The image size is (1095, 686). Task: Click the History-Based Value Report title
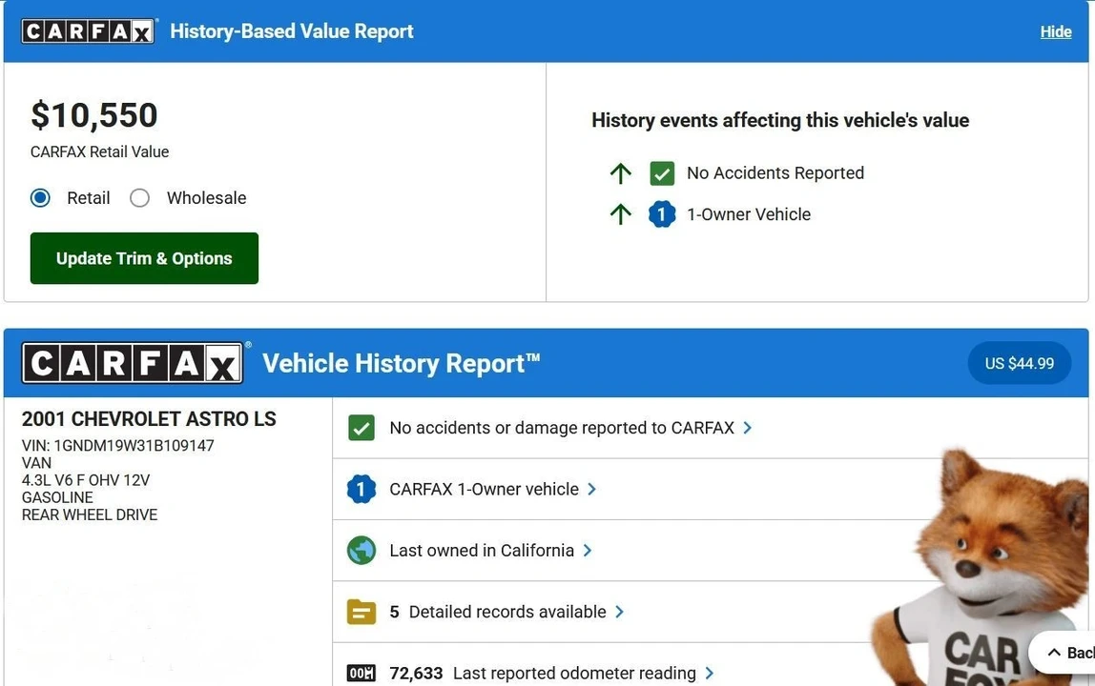tap(292, 31)
